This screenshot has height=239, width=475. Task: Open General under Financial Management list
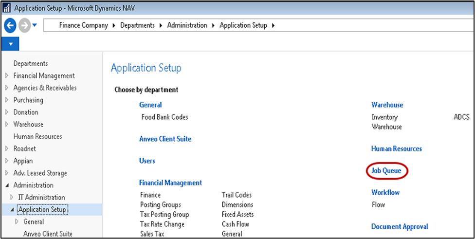pos(232,234)
